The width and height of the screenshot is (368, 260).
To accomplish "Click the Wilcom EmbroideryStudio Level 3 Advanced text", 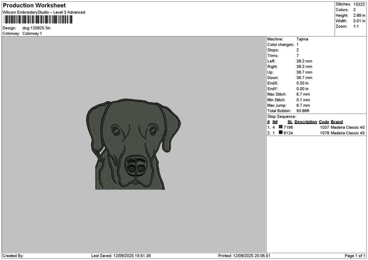I will [44, 12].
